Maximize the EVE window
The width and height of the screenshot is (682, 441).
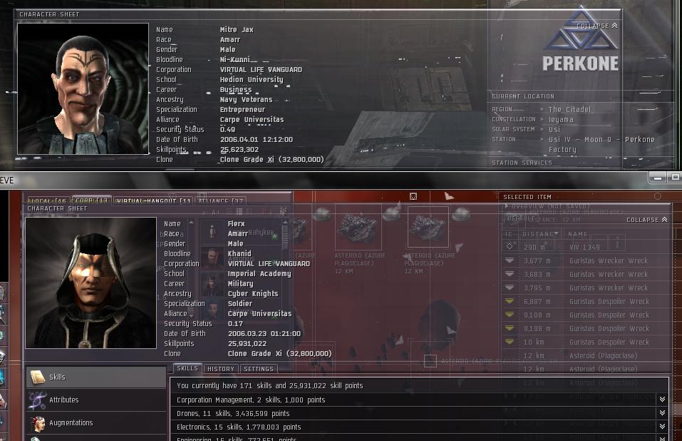pos(674,178)
